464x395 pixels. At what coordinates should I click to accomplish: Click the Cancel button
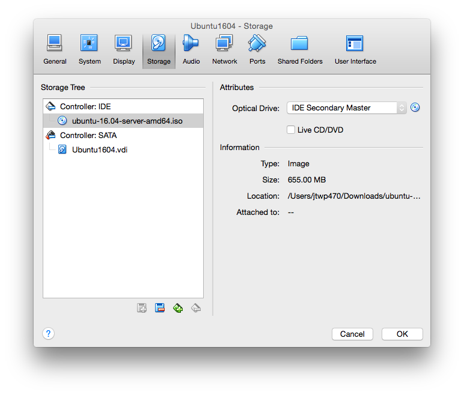(352, 334)
